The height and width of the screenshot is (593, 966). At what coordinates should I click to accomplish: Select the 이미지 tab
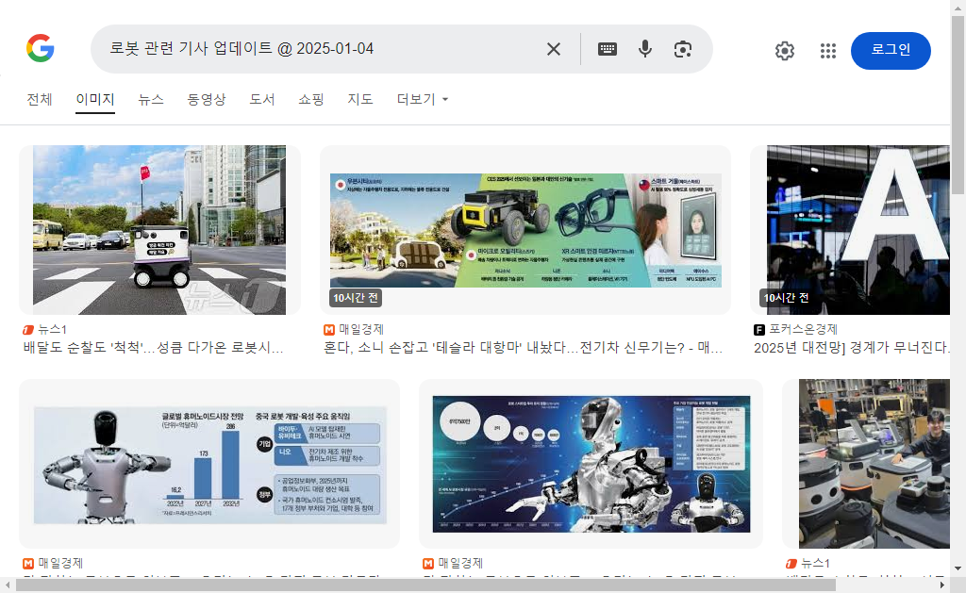pos(95,99)
